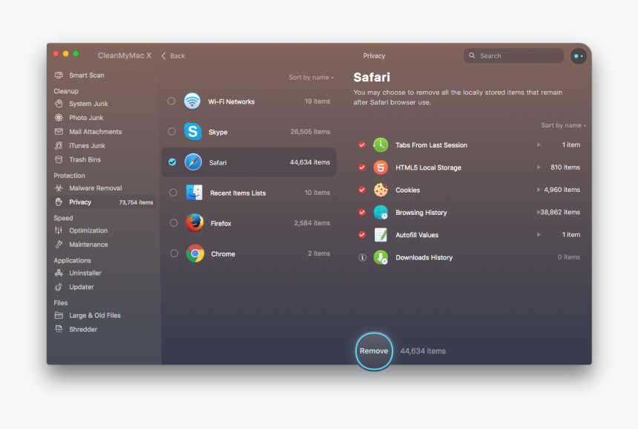Image resolution: width=638 pixels, height=429 pixels.
Task: Select the Wi-Fi Networks radio checkbox
Action: pyautogui.click(x=171, y=102)
